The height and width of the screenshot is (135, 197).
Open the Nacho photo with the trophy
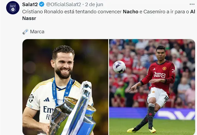(x=65, y=87)
